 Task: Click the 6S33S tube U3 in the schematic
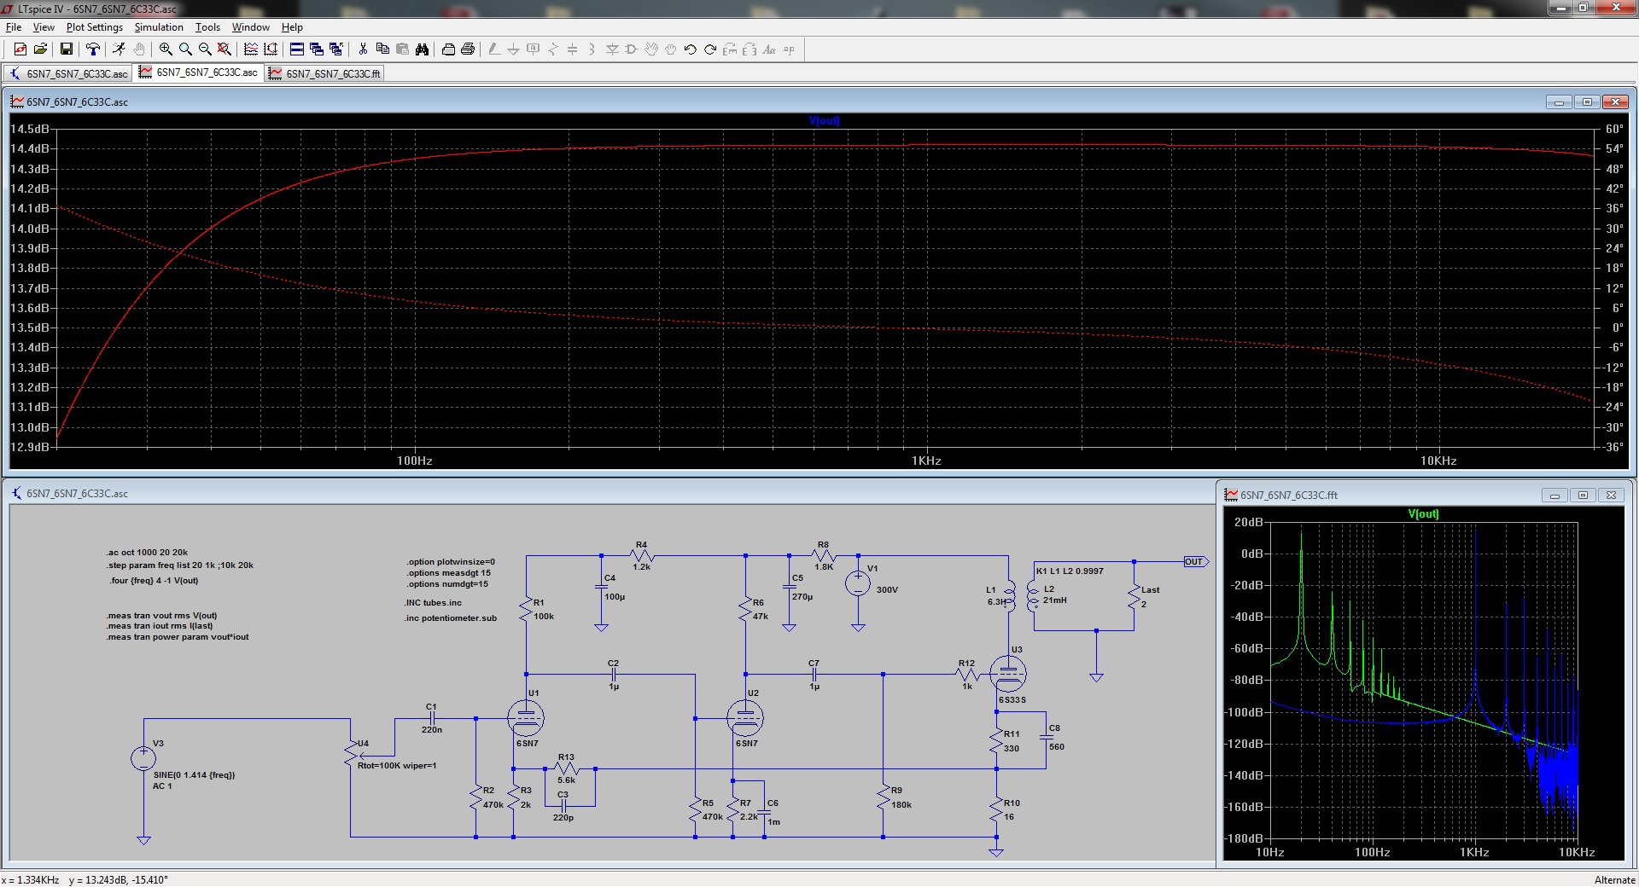pyautogui.click(x=1008, y=674)
